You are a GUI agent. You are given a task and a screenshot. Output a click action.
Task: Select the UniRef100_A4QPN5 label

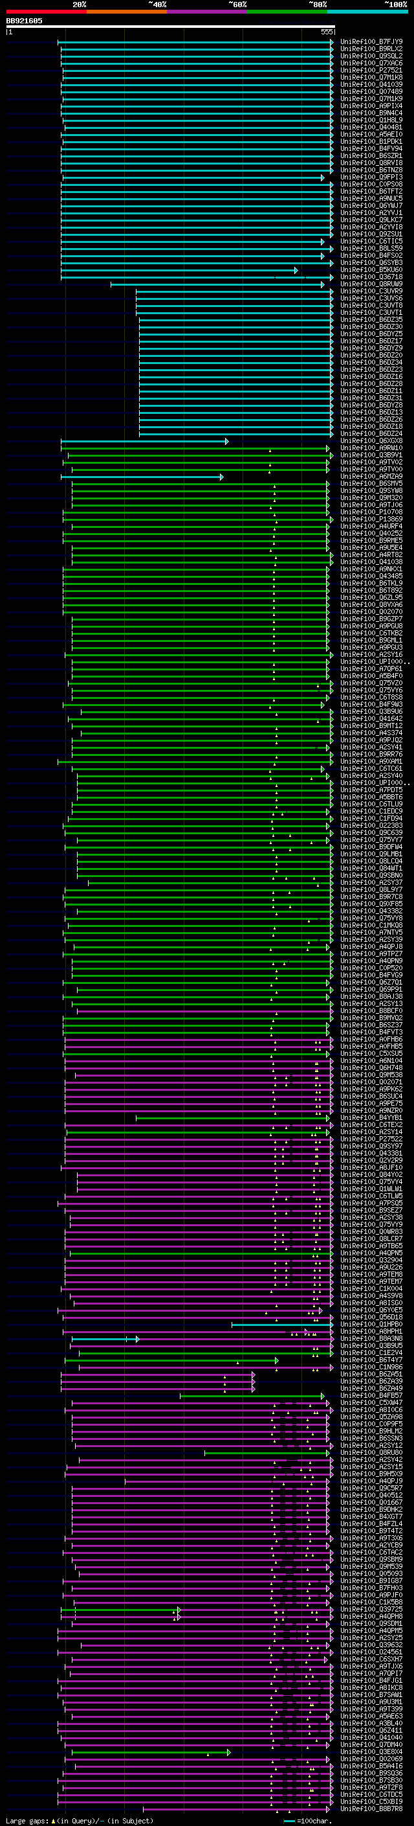tap(371, 1253)
